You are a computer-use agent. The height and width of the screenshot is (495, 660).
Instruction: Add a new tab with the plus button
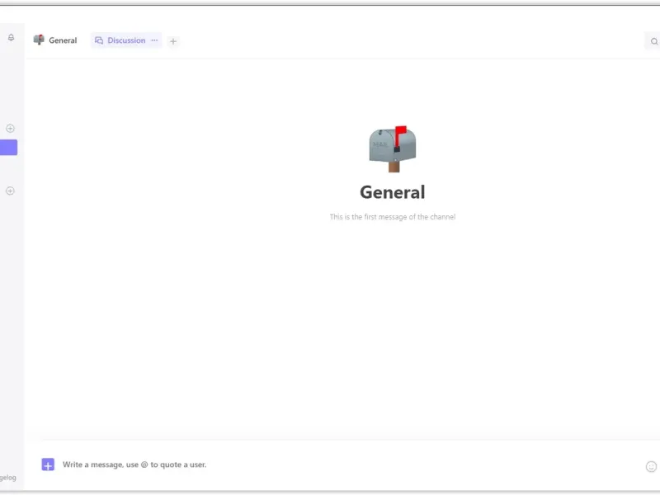click(x=173, y=41)
